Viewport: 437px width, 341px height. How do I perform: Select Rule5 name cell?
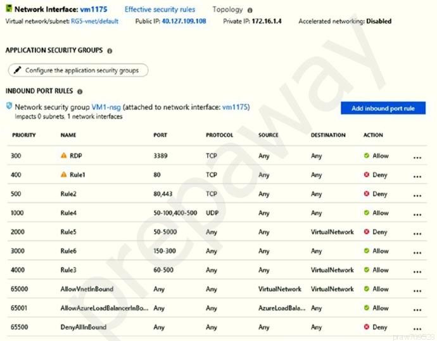click(x=68, y=232)
